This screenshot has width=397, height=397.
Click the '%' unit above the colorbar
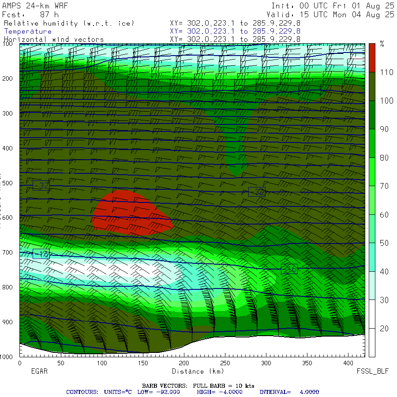382,44
